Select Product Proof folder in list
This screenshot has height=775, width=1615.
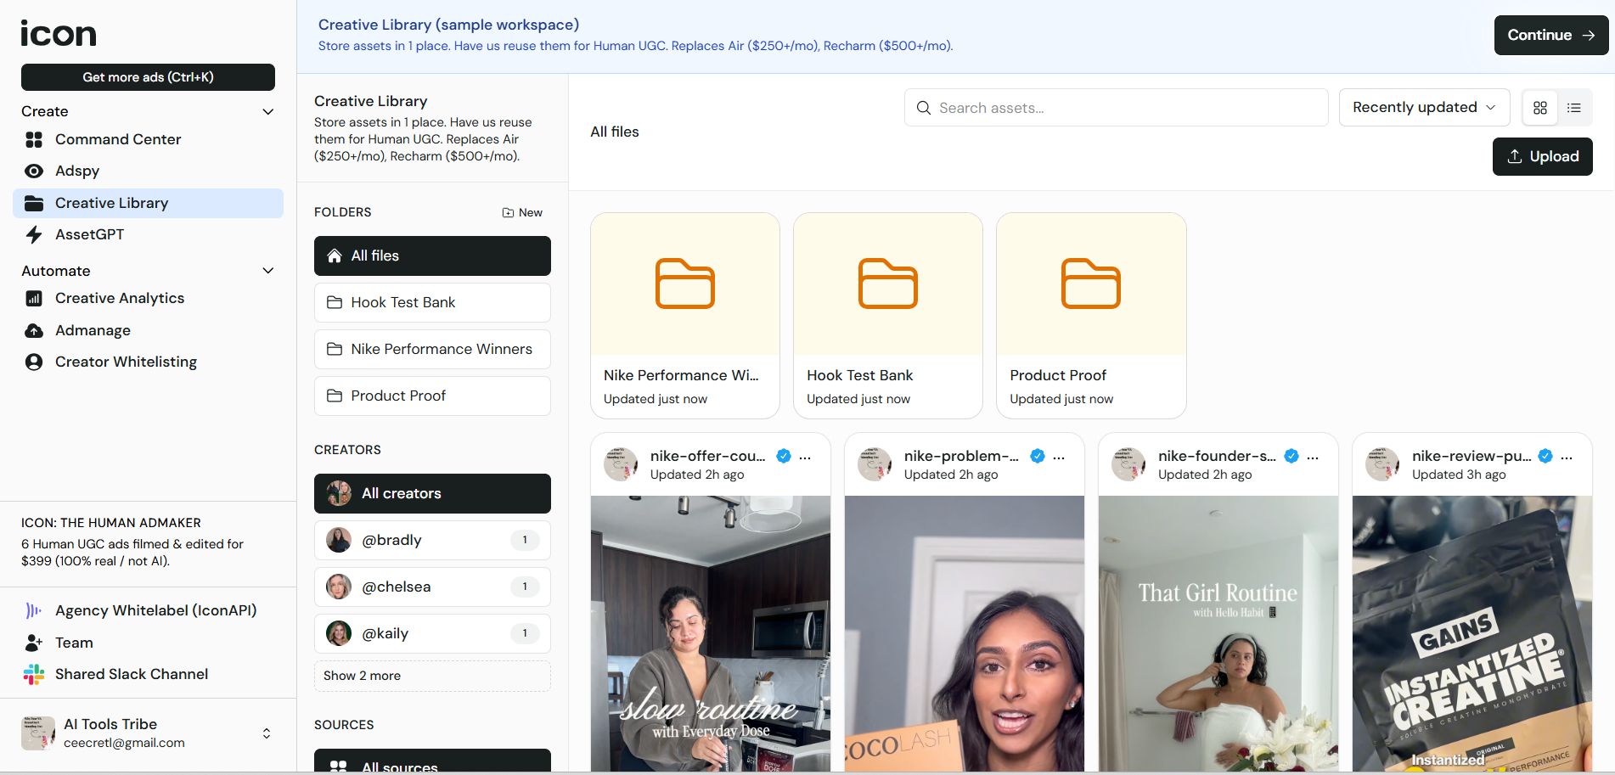[432, 396]
